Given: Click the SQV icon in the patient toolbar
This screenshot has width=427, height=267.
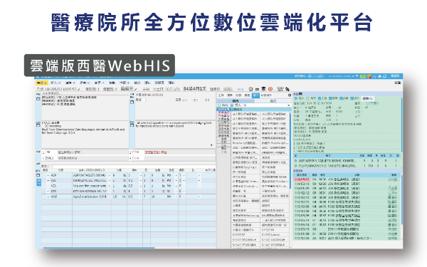Looking at the screenshot, I should point(280,89).
